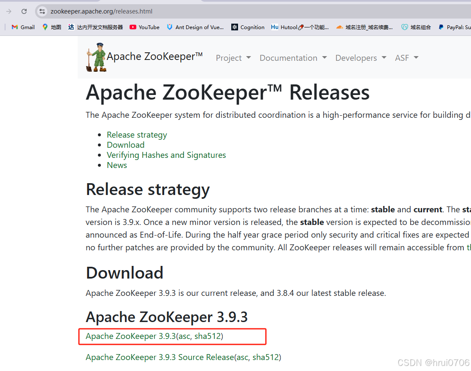Open the Gmail bookmark
Screen dimensions: 471x371
click(x=23, y=27)
